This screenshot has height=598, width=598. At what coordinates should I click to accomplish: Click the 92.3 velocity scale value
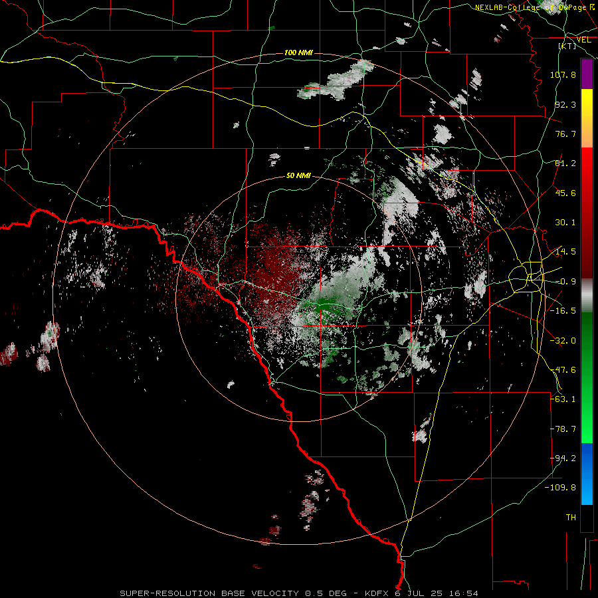click(x=565, y=104)
